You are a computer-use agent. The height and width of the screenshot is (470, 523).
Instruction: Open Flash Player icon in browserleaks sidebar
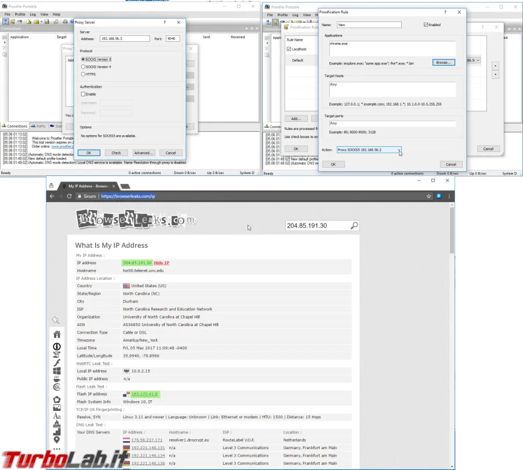click(57, 363)
